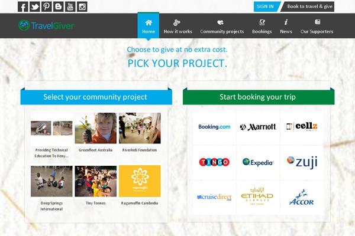This screenshot has width=355, height=236.
Task: Click Book to travel & give
Action: pyautogui.click(x=308, y=6)
